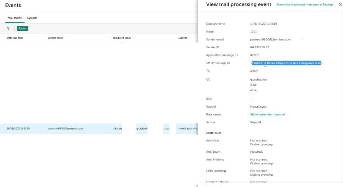Switch to the System tab

click(x=32, y=18)
